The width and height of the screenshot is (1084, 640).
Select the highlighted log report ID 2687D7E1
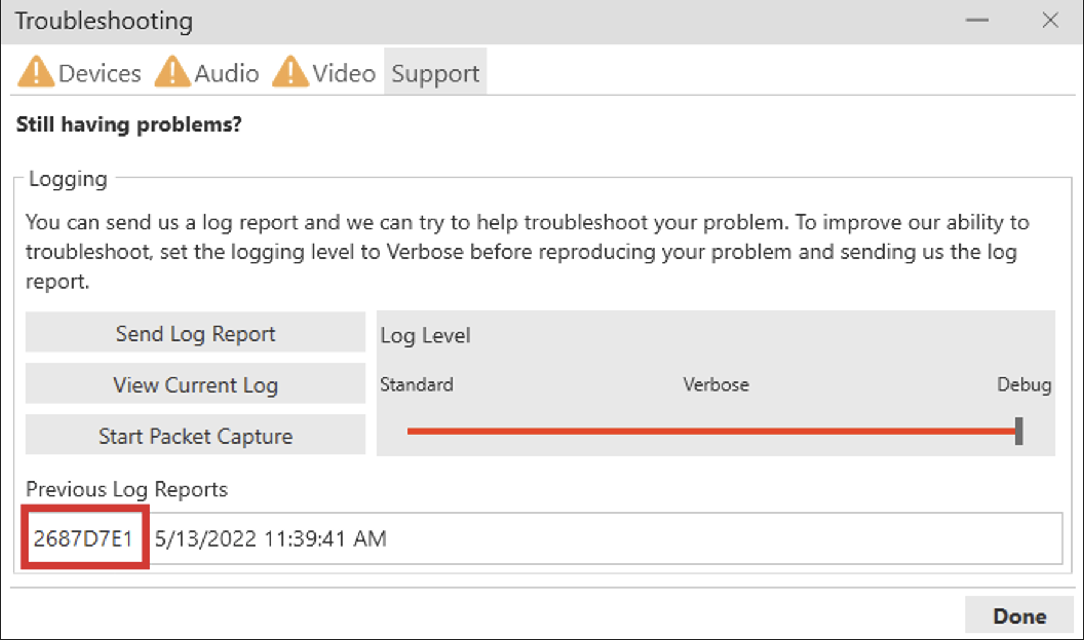(x=84, y=538)
